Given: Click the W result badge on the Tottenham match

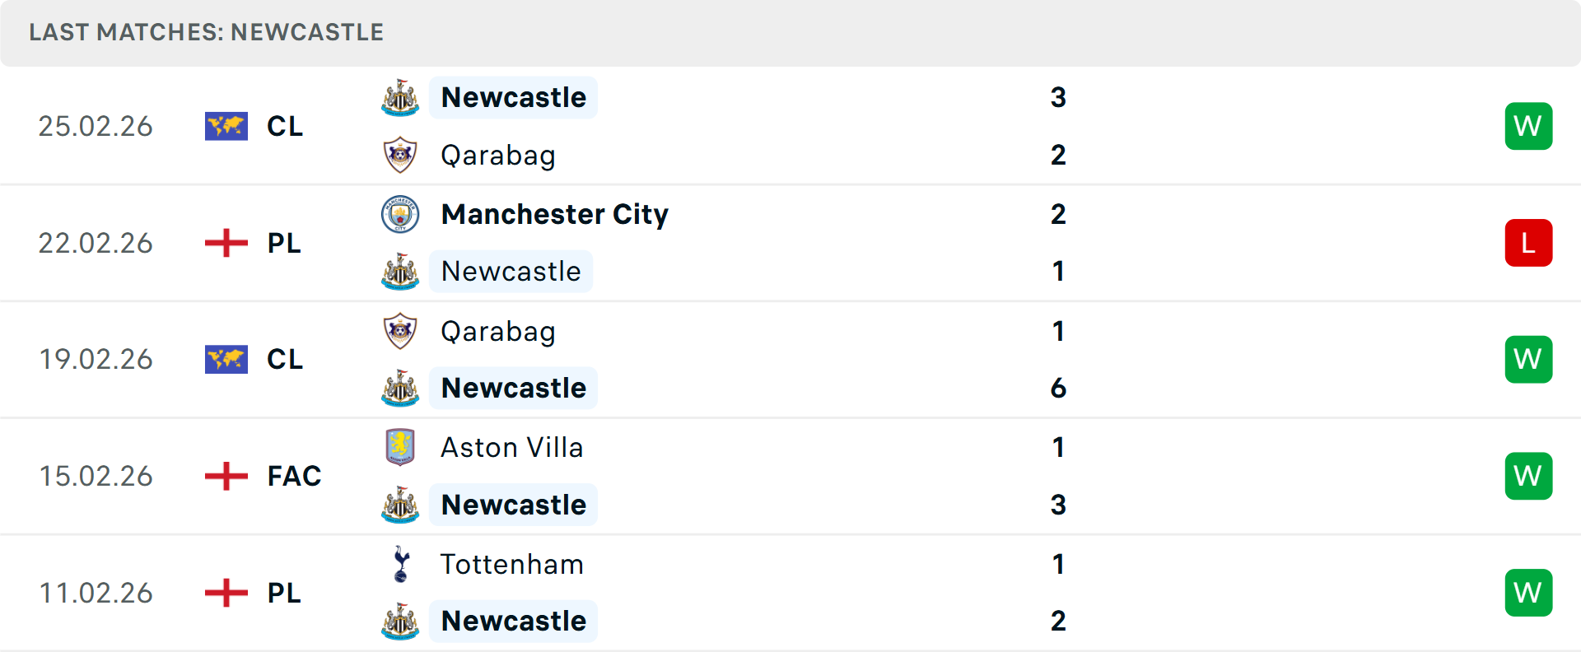Looking at the screenshot, I should pyautogui.click(x=1528, y=592).
